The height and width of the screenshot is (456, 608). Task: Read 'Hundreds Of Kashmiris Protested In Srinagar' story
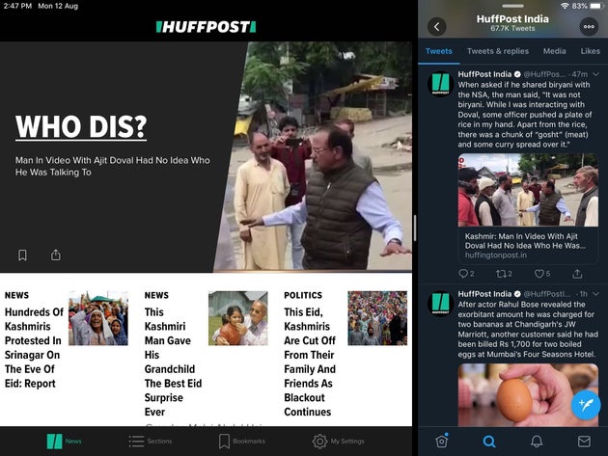coord(34,347)
